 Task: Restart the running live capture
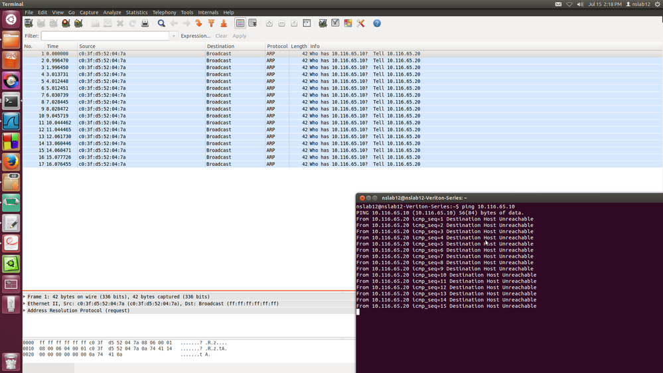pos(78,23)
